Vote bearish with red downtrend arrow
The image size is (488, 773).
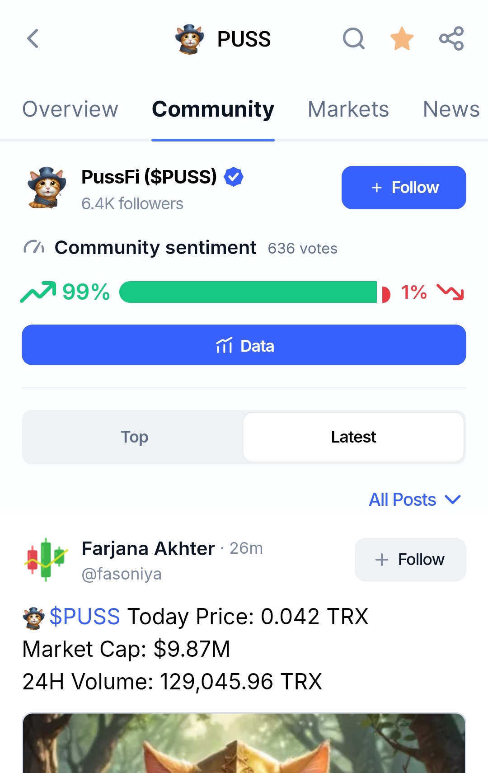450,292
